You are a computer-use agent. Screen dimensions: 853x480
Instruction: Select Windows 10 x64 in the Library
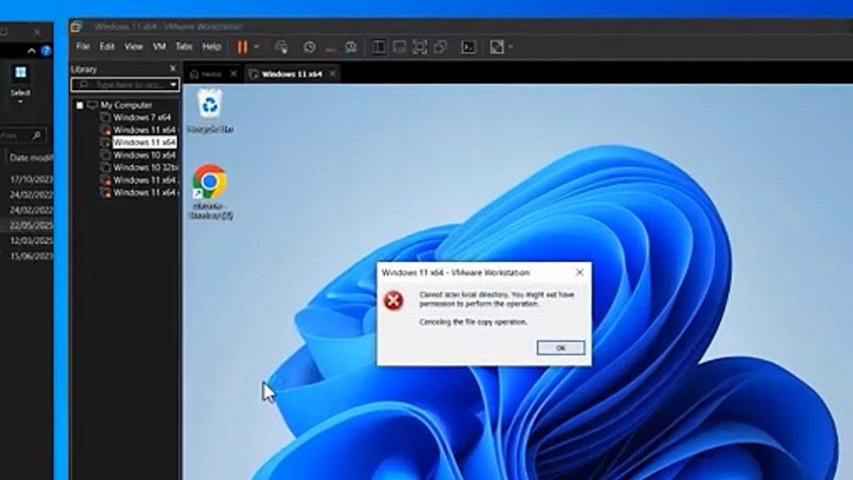click(144, 155)
